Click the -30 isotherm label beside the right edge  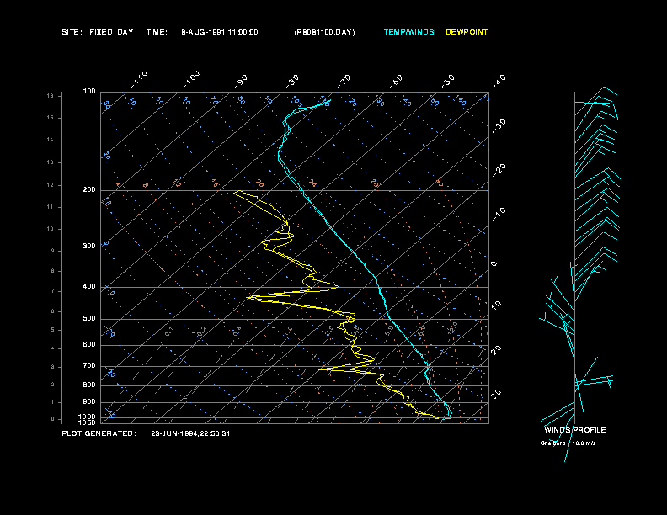[x=499, y=126]
